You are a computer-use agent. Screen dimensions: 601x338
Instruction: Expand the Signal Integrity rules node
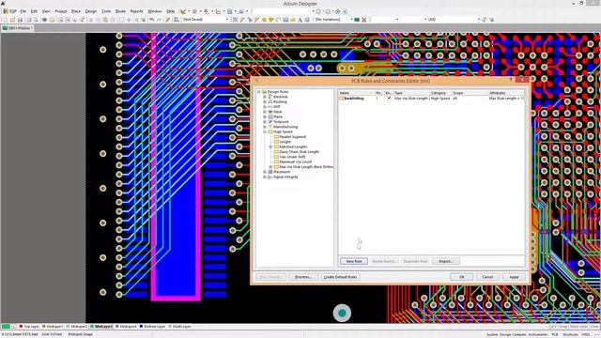pos(265,177)
